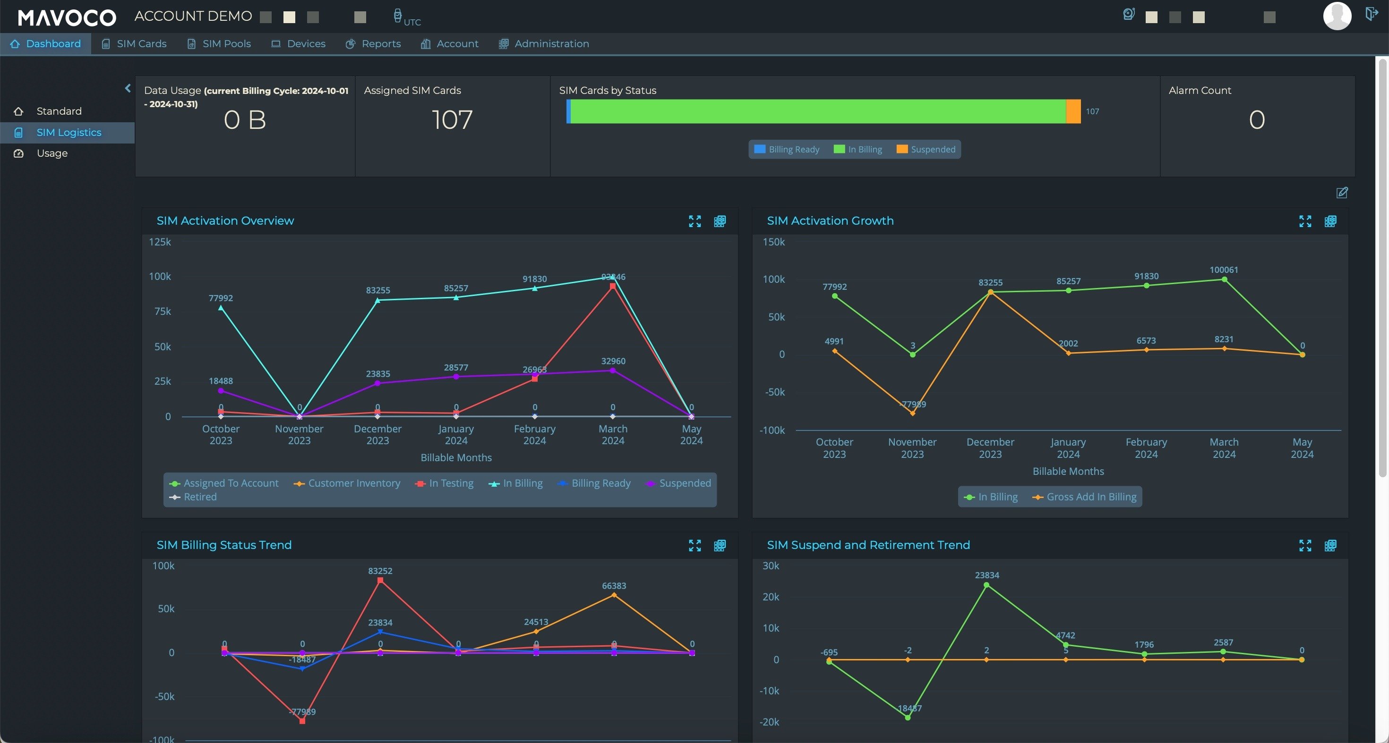Screen dimensions: 1389x743
Task: Open the UTC timezone watch icon
Action: 397,16
